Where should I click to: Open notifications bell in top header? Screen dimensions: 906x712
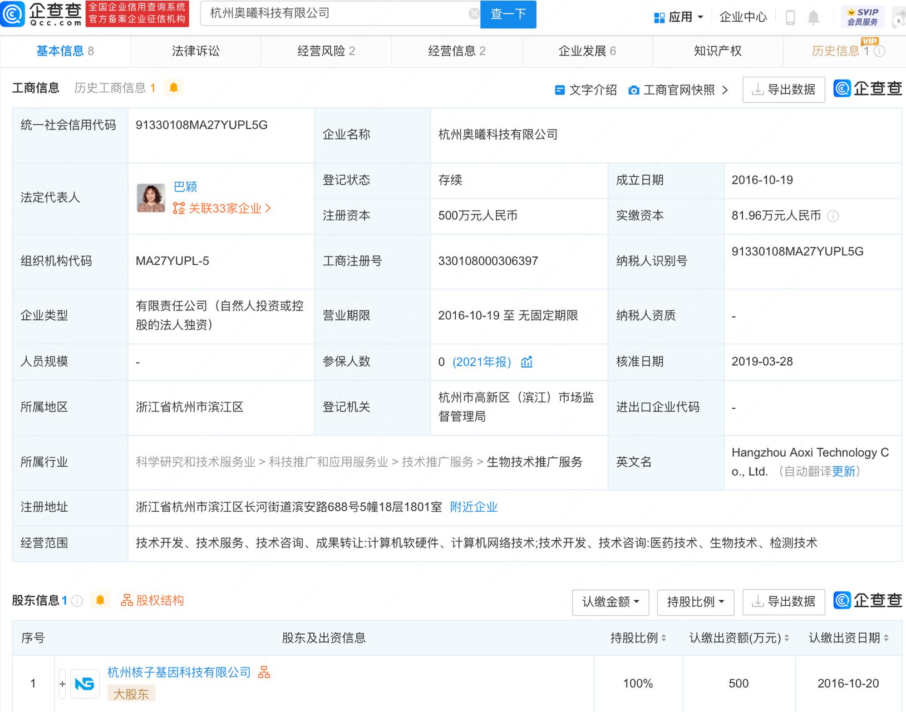(x=813, y=18)
